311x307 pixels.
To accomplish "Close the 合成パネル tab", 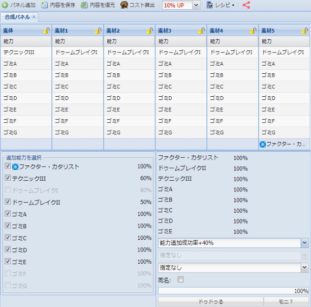I will 34,17.
